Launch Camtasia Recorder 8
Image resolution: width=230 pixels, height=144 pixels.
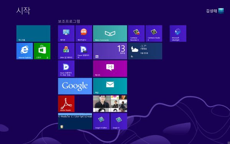point(136,33)
